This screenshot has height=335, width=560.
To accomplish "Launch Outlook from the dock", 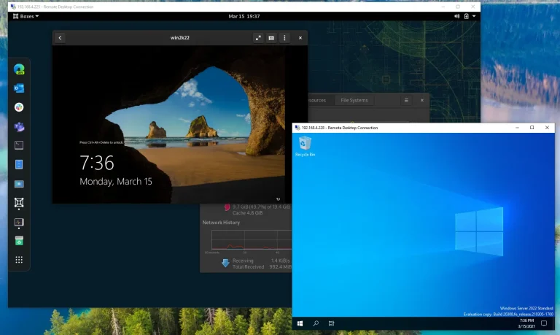I will point(19,88).
